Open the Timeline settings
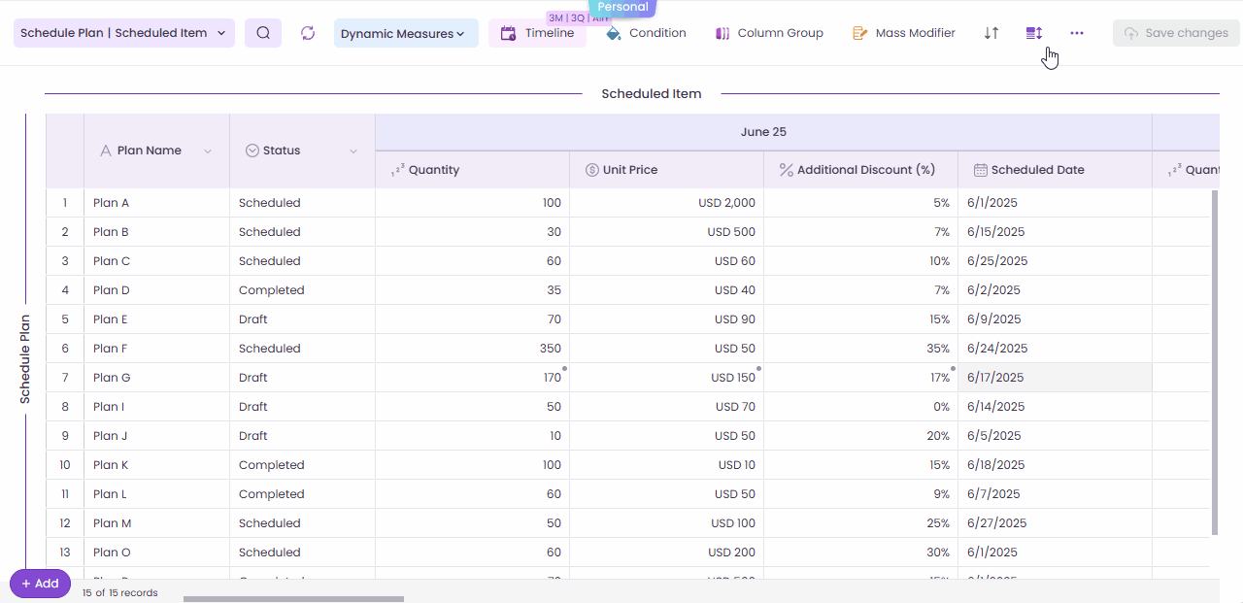 (x=537, y=33)
